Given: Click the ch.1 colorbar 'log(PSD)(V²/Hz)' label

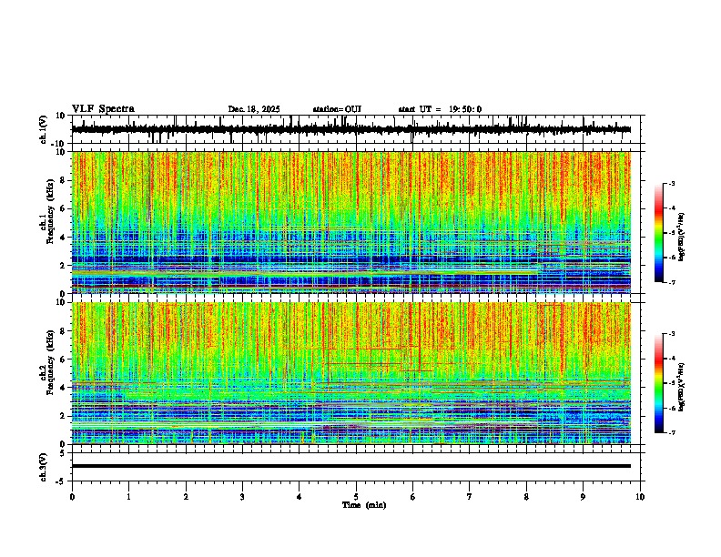Looking at the screenshot, I should coord(681,238).
